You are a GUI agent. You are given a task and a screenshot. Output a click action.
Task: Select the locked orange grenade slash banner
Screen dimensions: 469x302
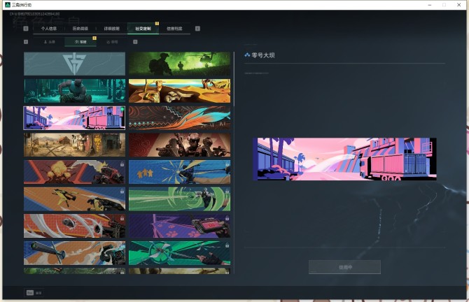[x=74, y=226]
